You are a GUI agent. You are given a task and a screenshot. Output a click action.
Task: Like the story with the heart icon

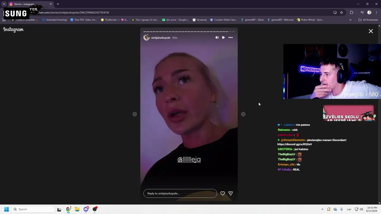click(223, 193)
